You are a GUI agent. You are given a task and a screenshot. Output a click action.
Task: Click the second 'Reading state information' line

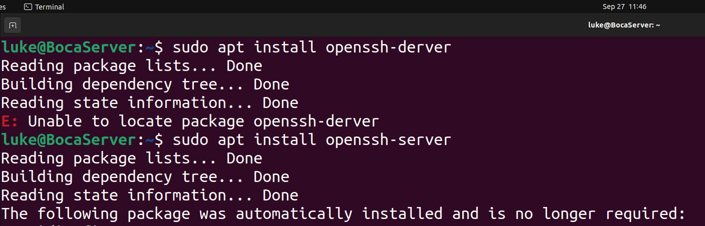pyautogui.click(x=149, y=195)
